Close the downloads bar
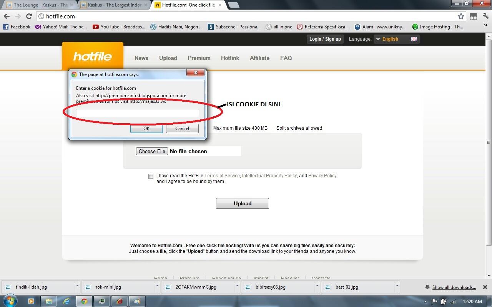Screen dimensions: 492x307 [x=485, y=287]
